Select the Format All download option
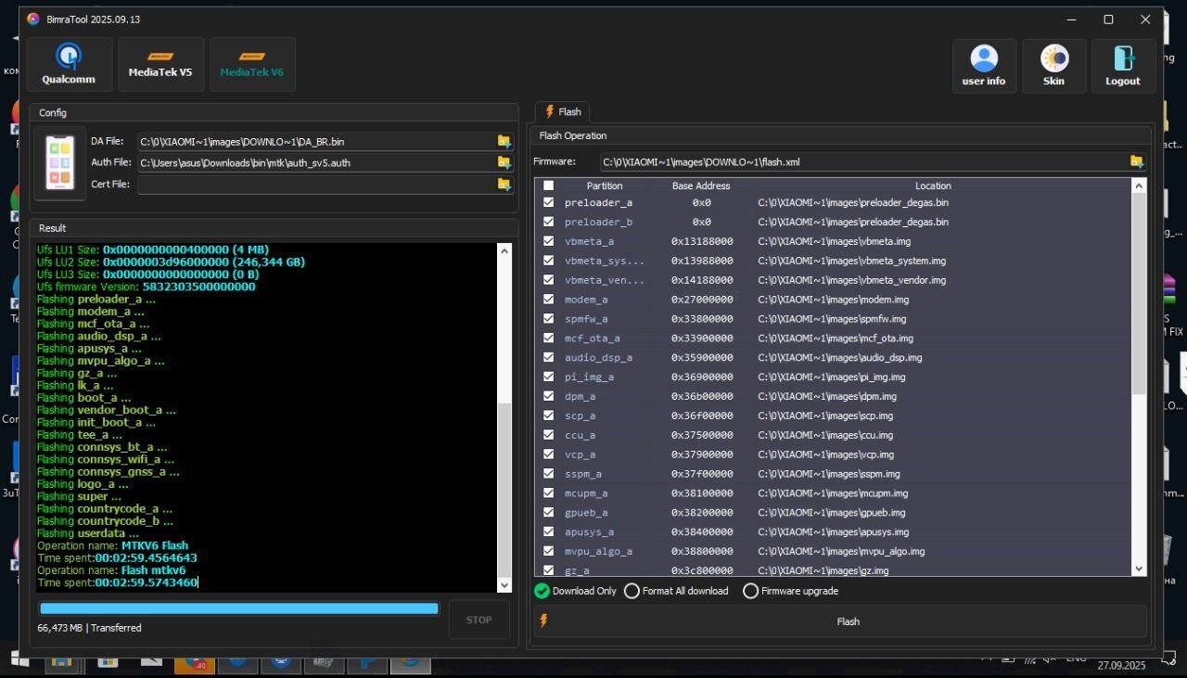 click(x=632, y=591)
